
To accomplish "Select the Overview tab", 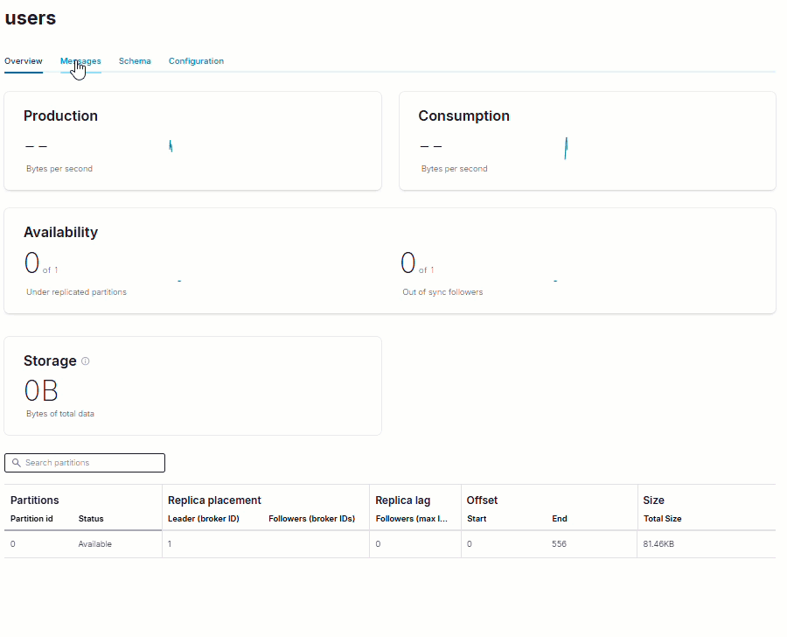I will coord(24,61).
